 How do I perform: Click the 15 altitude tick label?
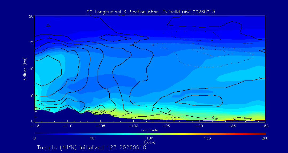coord(31,42)
